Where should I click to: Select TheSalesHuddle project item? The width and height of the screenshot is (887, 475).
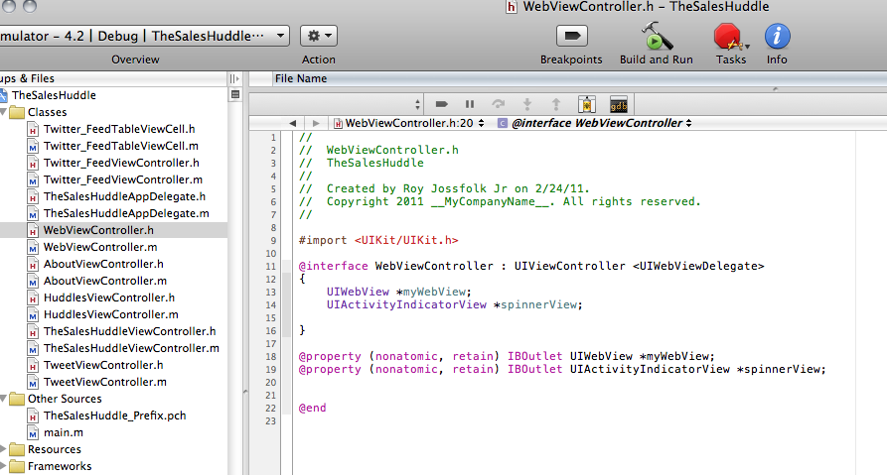[x=54, y=95]
